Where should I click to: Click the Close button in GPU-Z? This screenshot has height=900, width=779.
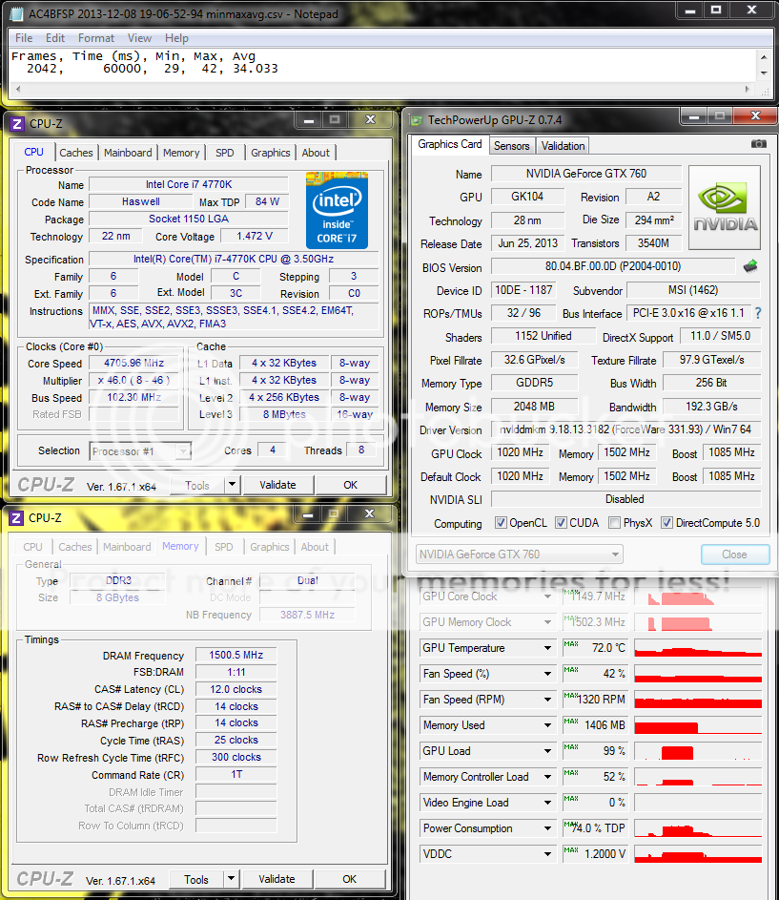click(x=734, y=555)
